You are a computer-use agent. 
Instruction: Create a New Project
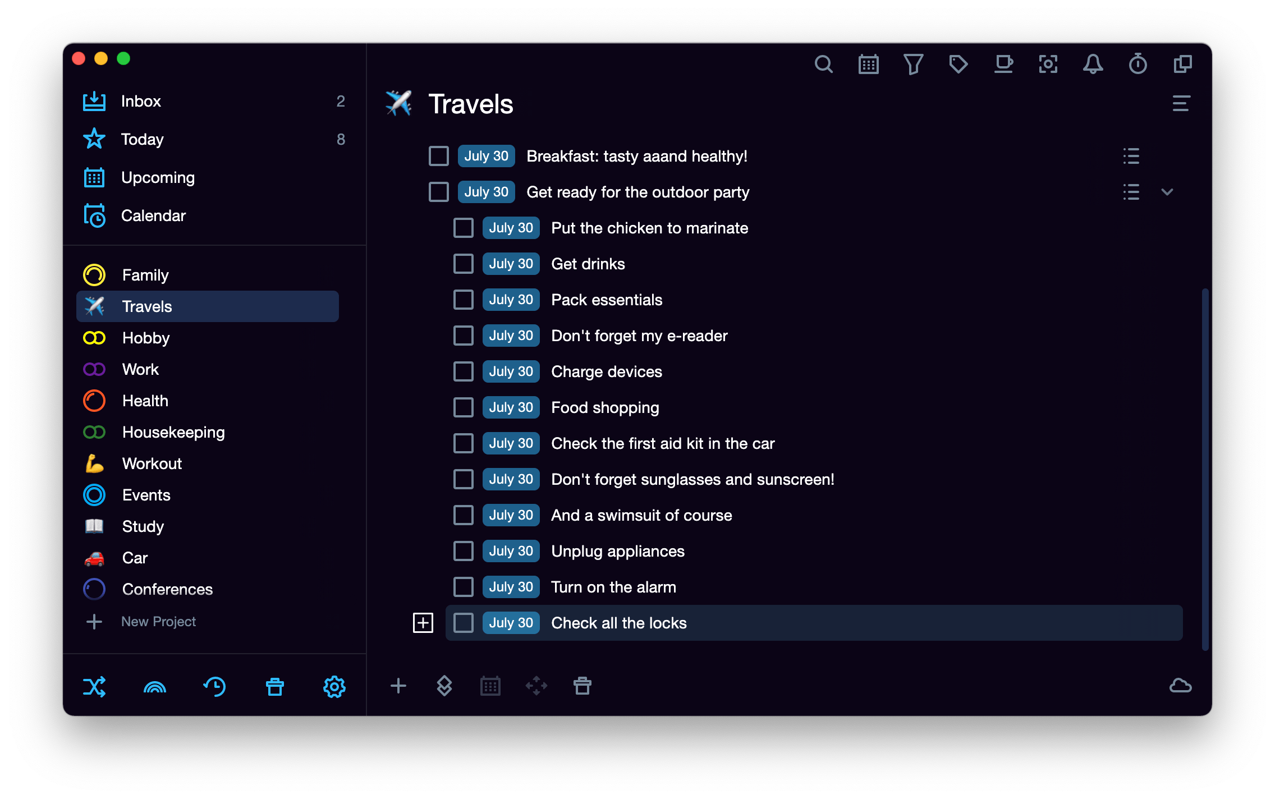click(x=140, y=622)
